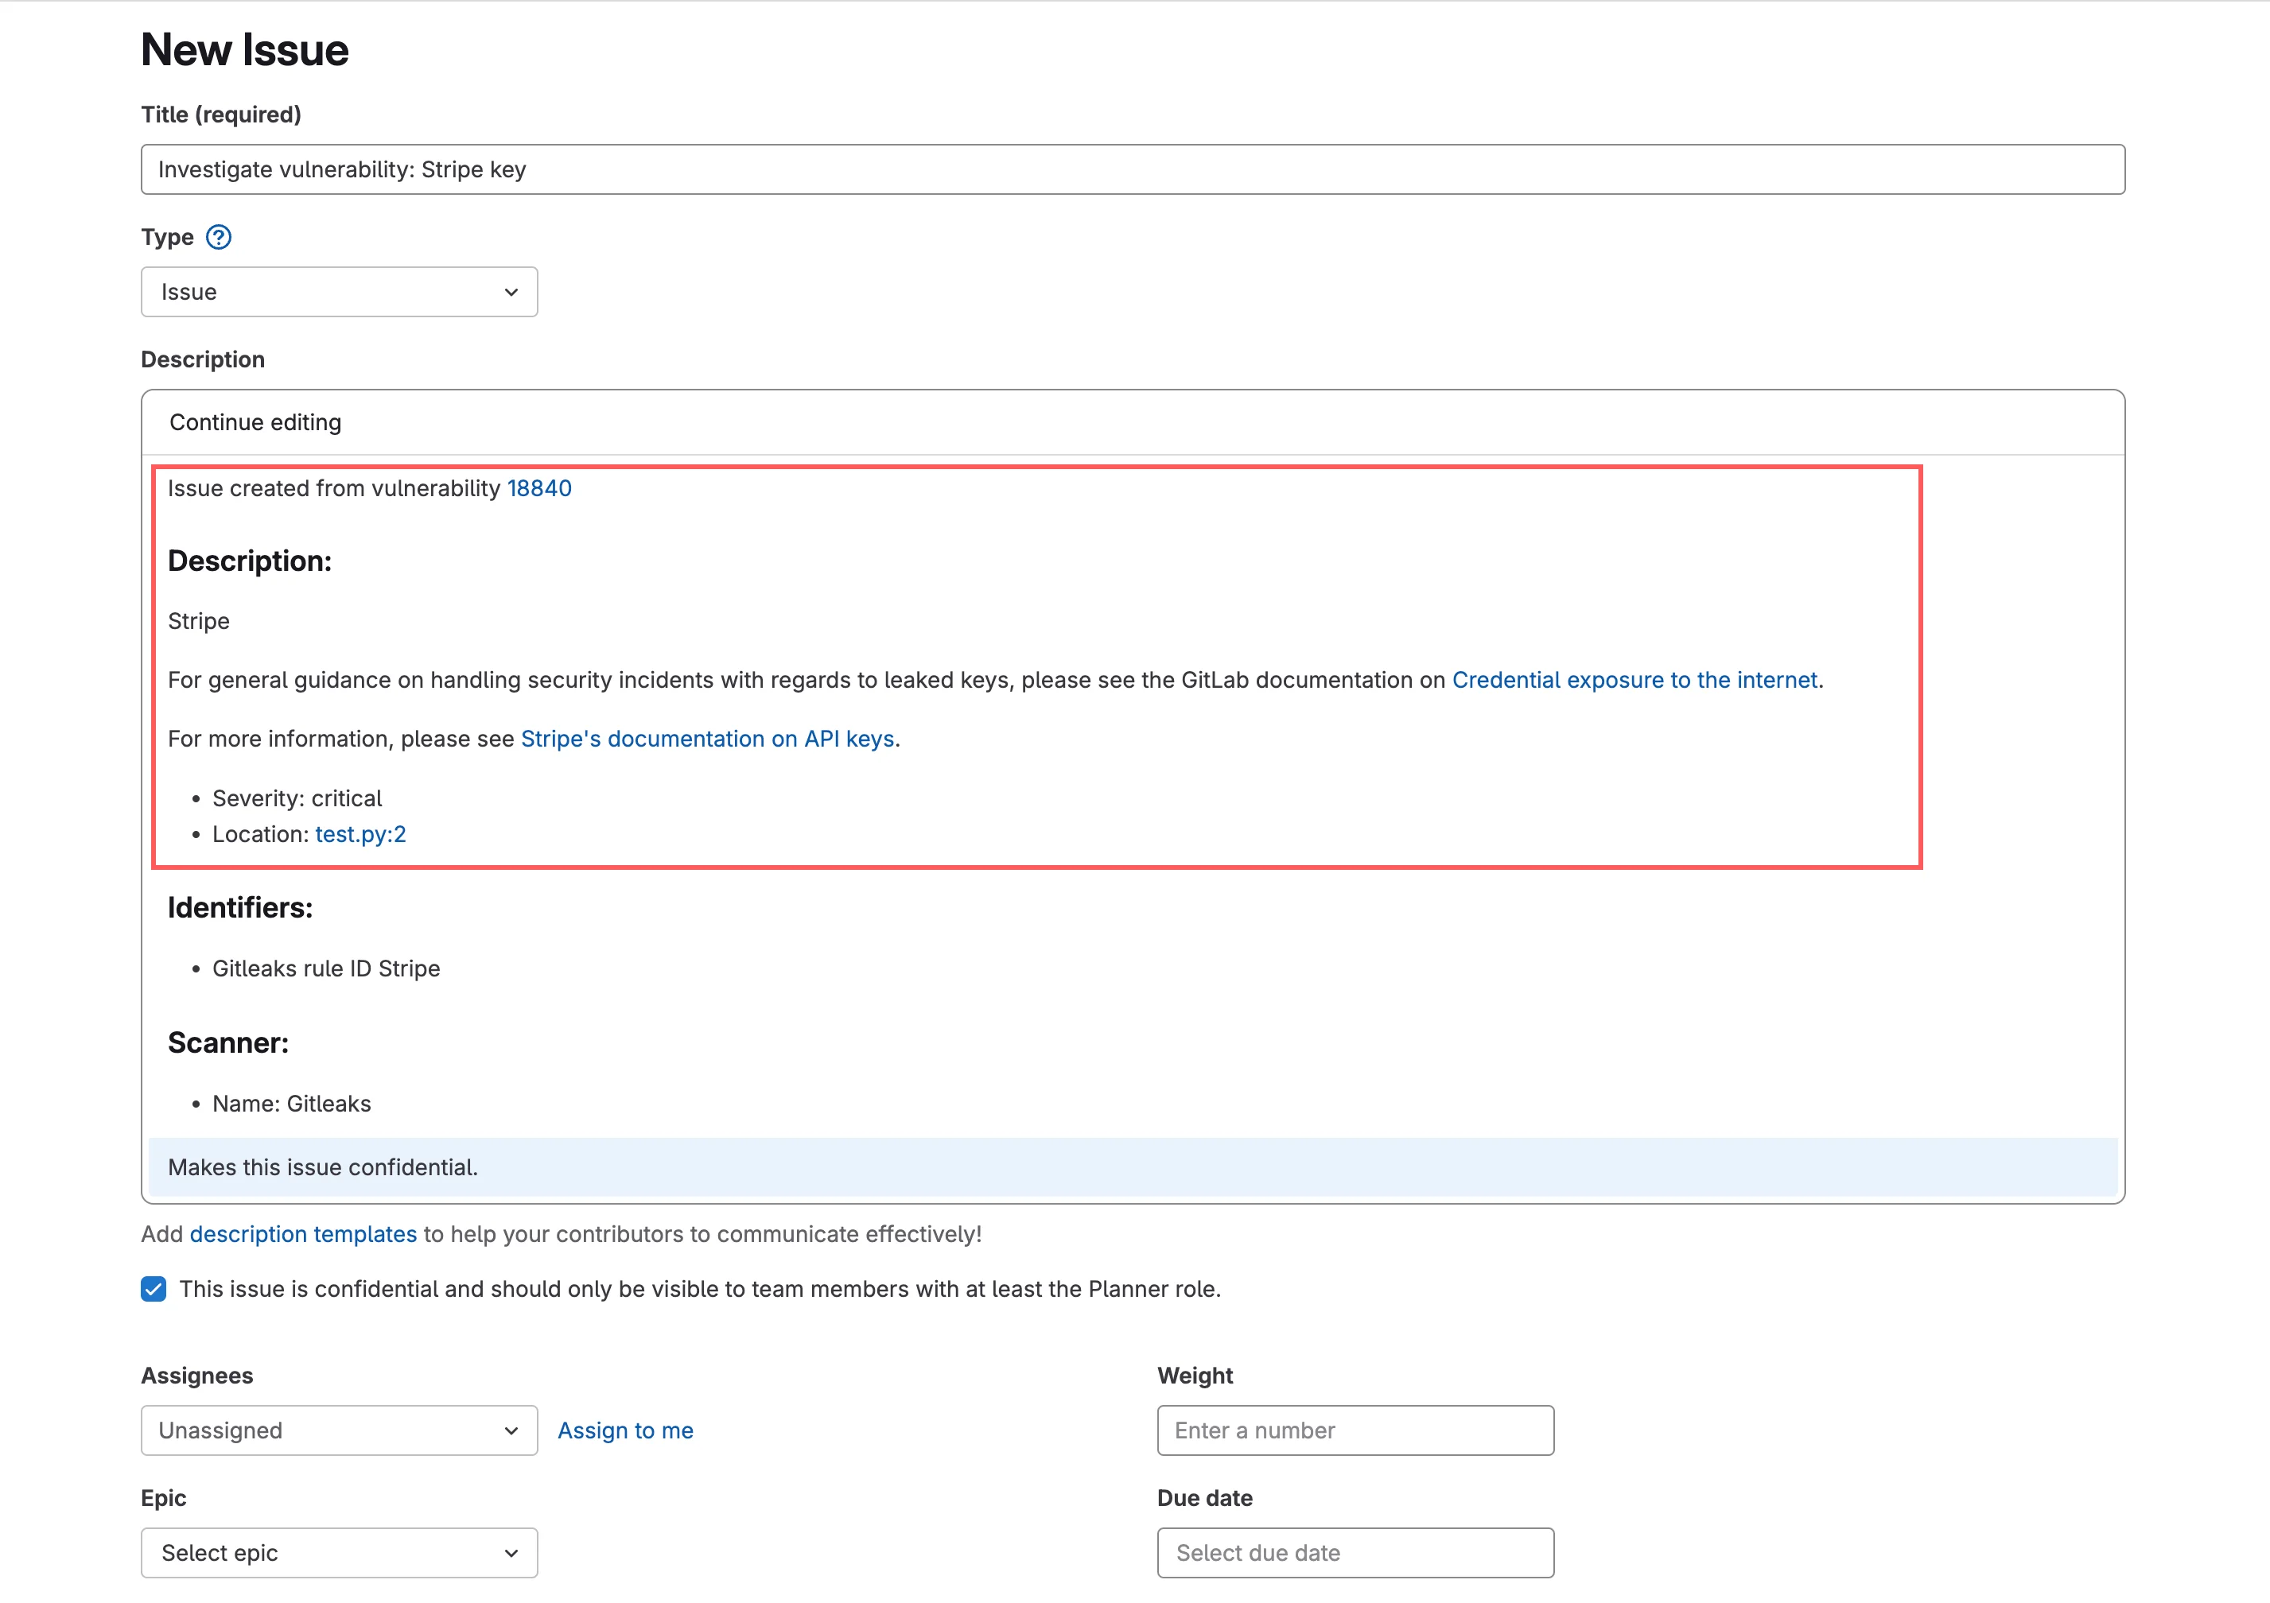Click chevron arrow in Type dropdown
Image resolution: width=2270 pixels, height=1603 pixels.
pyautogui.click(x=511, y=292)
